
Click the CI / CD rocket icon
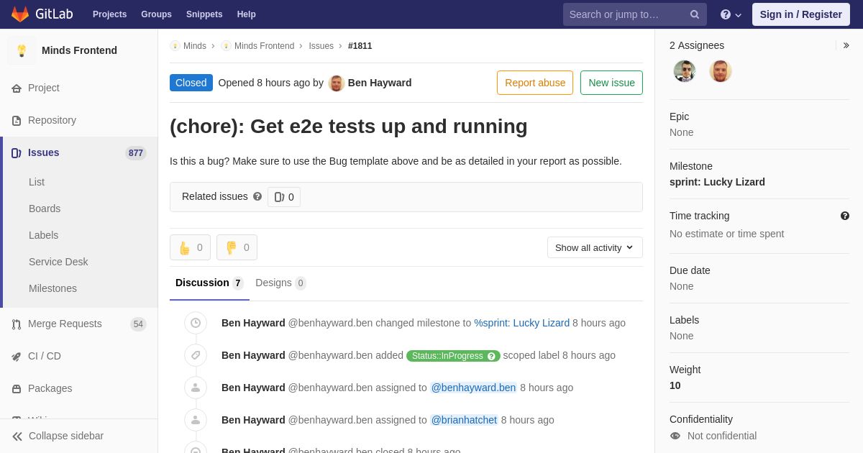pos(17,357)
